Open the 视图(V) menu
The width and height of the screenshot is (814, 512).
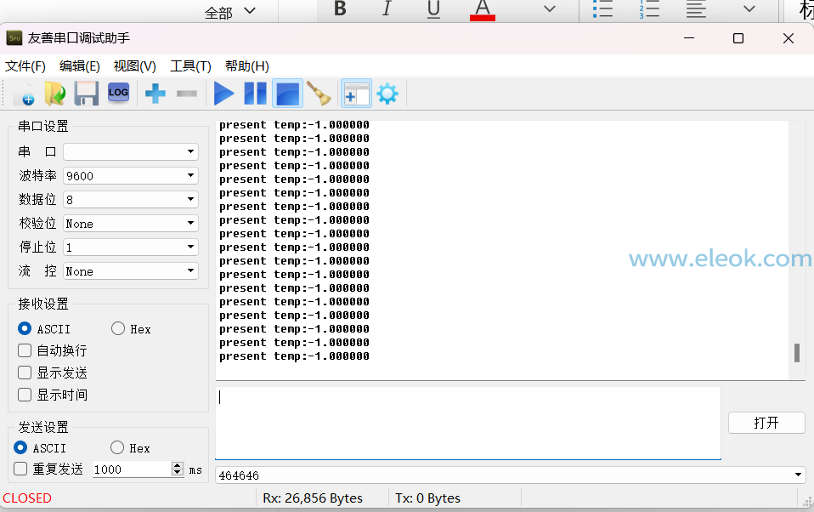[x=134, y=66]
